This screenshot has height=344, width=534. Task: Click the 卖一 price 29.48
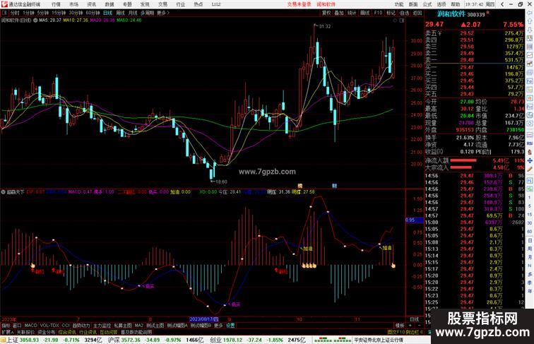(467, 60)
